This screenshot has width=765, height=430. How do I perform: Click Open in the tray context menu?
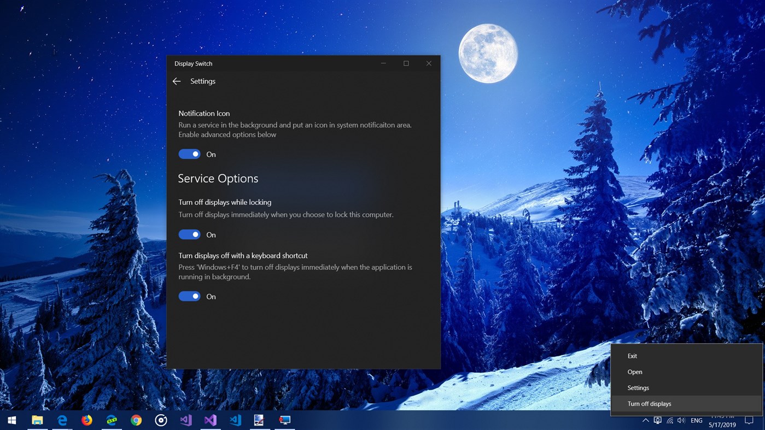634,372
